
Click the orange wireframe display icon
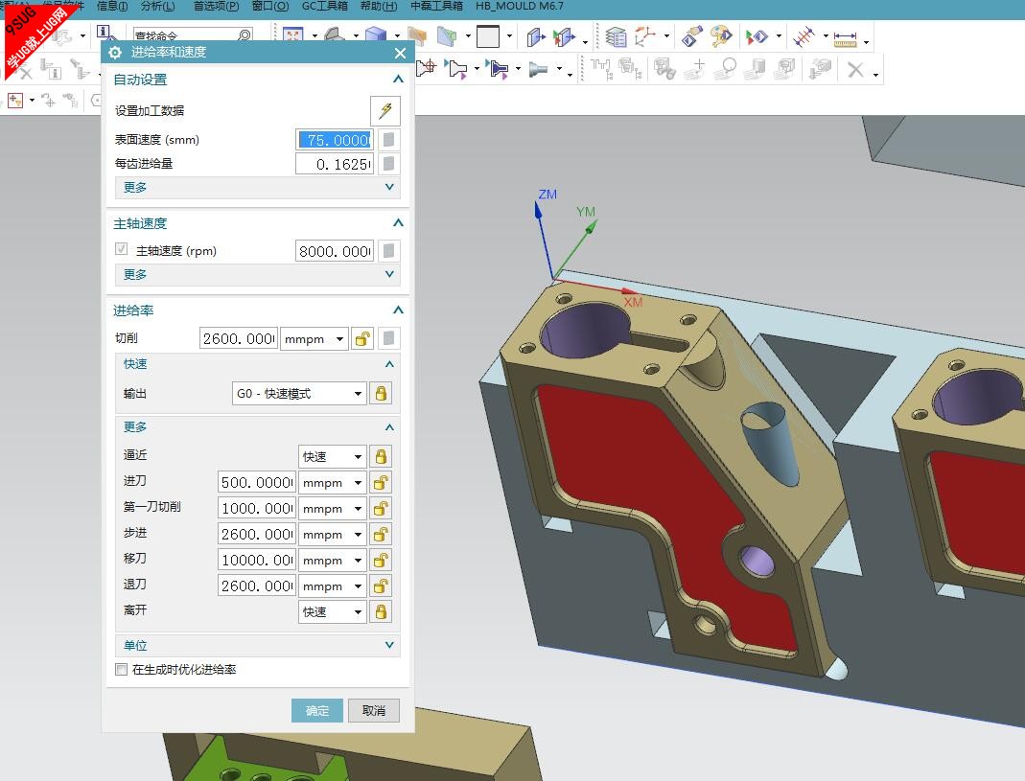[416, 36]
